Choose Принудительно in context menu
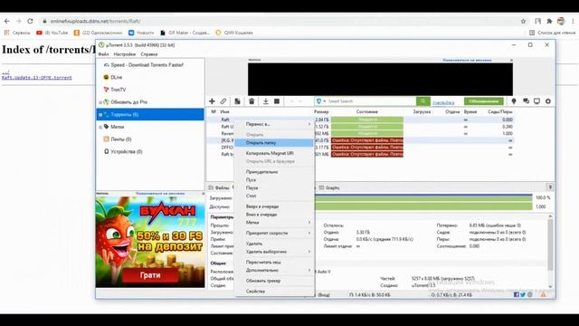579x326 pixels. pos(275,172)
